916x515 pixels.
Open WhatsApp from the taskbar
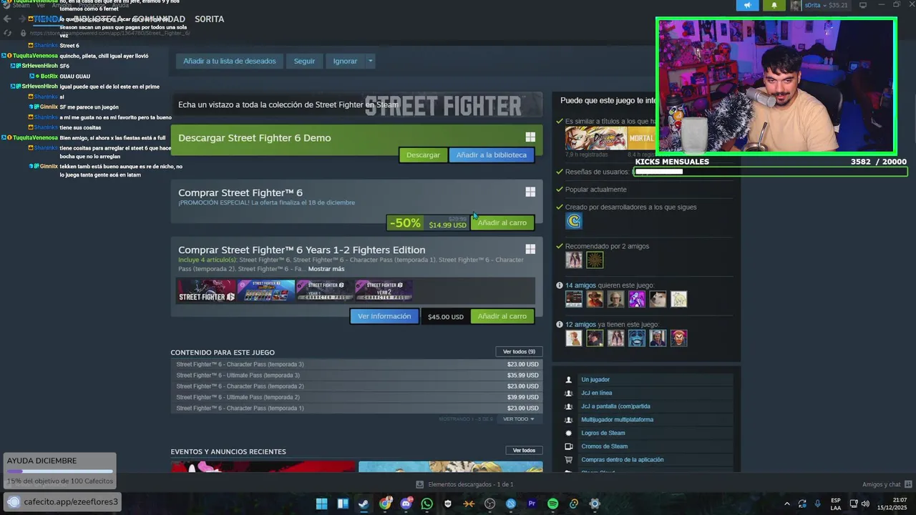click(x=427, y=504)
